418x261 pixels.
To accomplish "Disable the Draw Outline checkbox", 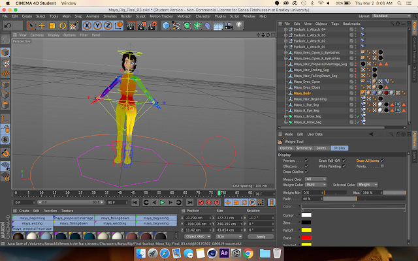I will tap(307, 172).
